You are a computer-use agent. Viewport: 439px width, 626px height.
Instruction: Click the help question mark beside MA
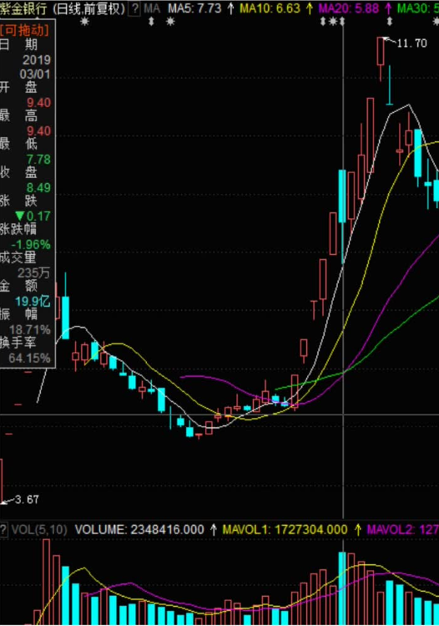[134, 8]
